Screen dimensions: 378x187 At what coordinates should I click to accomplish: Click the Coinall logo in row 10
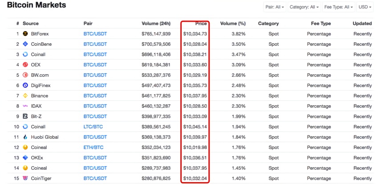(x=25, y=127)
